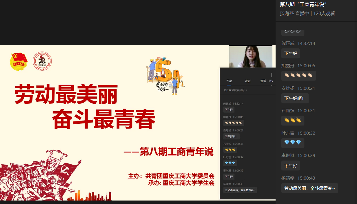Image resolution: width=357 pixels, height=204 pixels.
Task: Open the 发言 tab
Action: (248, 81)
